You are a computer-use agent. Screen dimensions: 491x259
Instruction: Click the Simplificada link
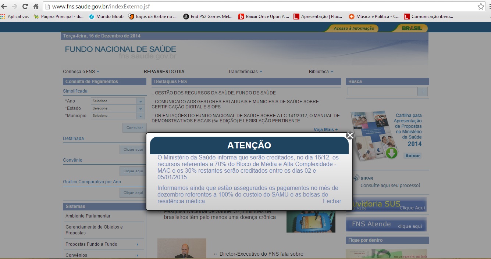(75, 91)
